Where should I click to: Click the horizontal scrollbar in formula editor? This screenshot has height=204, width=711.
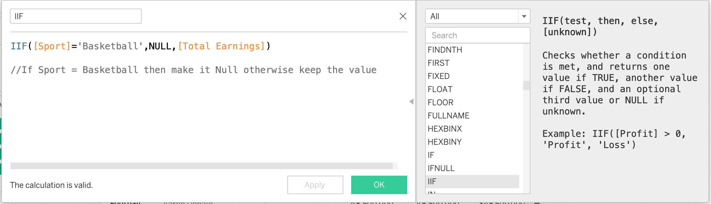pos(201,166)
